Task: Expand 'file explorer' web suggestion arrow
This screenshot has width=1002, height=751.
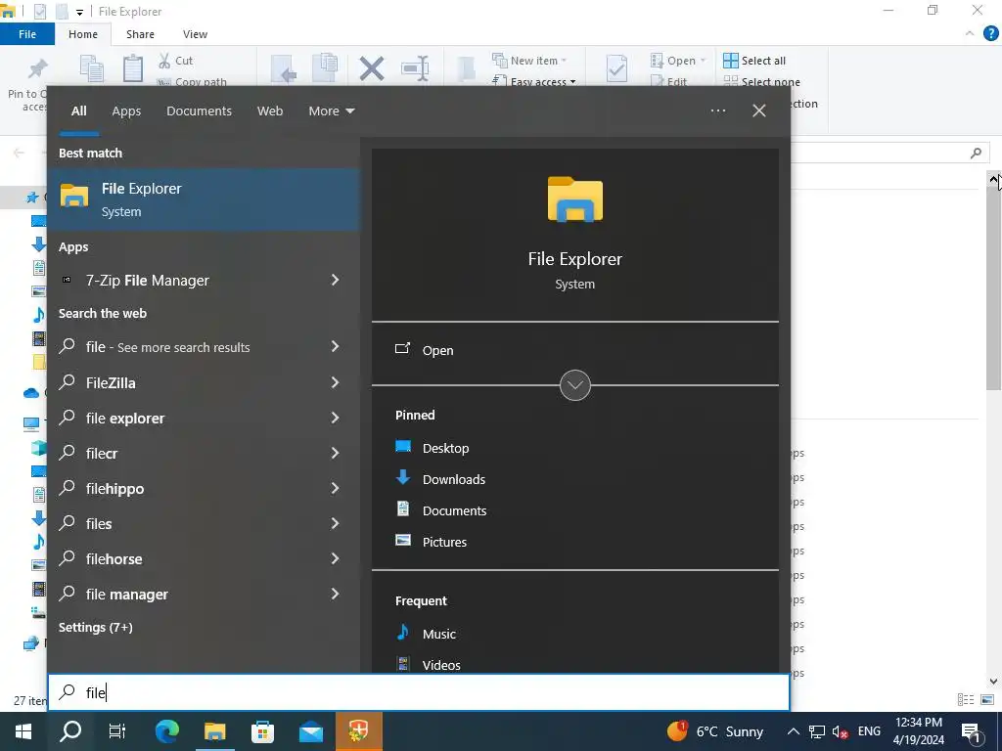Action: pyautogui.click(x=335, y=418)
